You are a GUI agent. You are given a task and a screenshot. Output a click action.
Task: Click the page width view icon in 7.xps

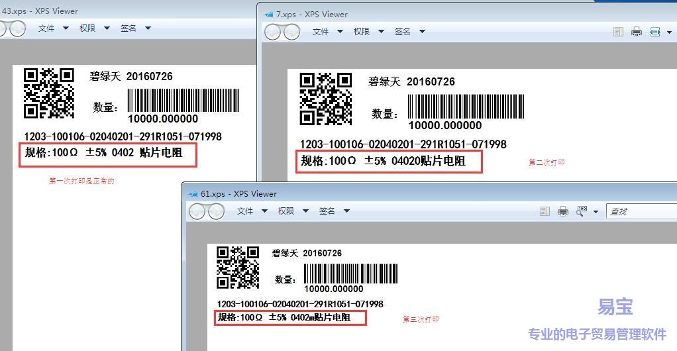[x=654, y=32]
